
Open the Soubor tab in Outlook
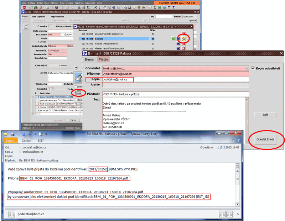click(x=10, y=140)
